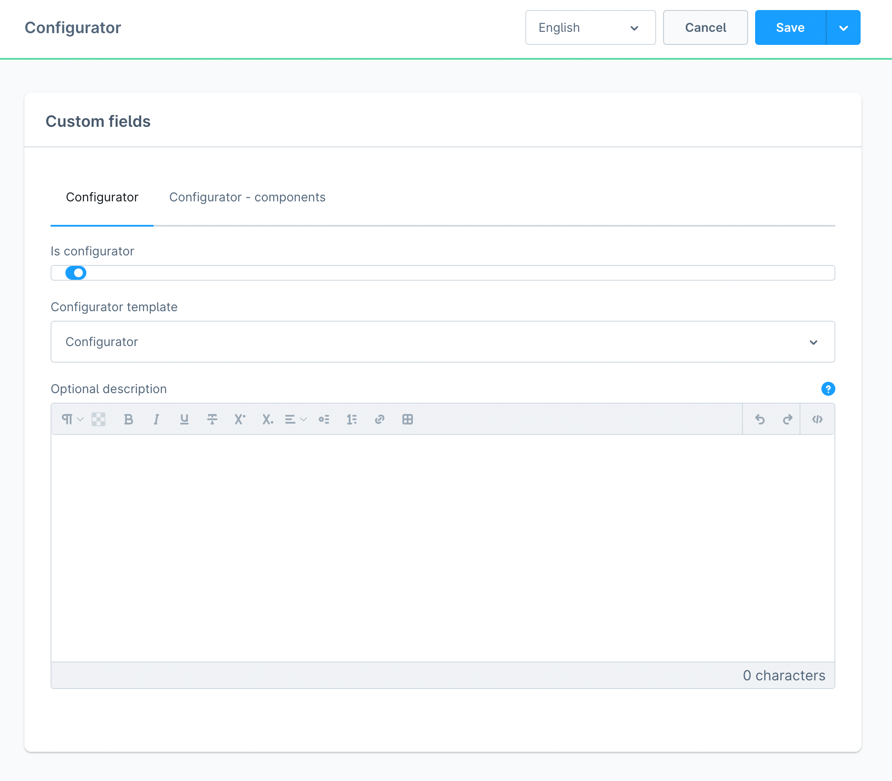Click the Cancel button
Screen dimensions: 892x781
(x=705, y=28)
